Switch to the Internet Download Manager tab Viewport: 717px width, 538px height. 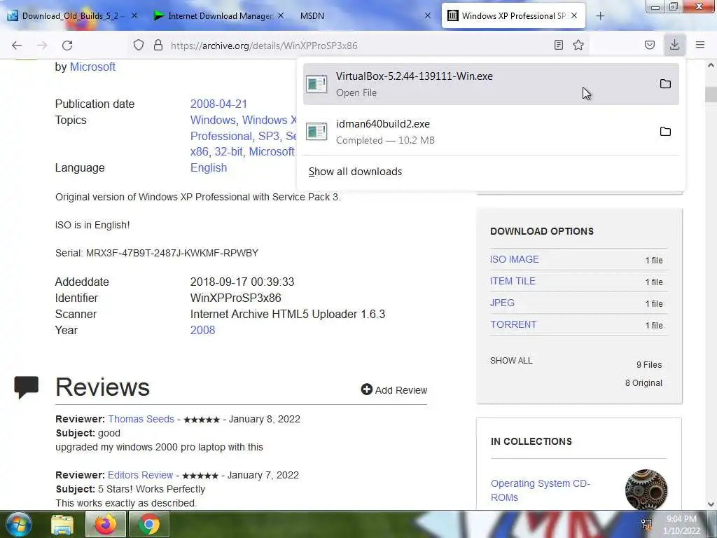220,16
